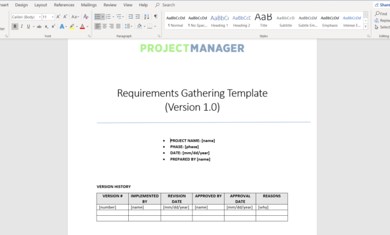Open the Help tab

tap(143, 5)
